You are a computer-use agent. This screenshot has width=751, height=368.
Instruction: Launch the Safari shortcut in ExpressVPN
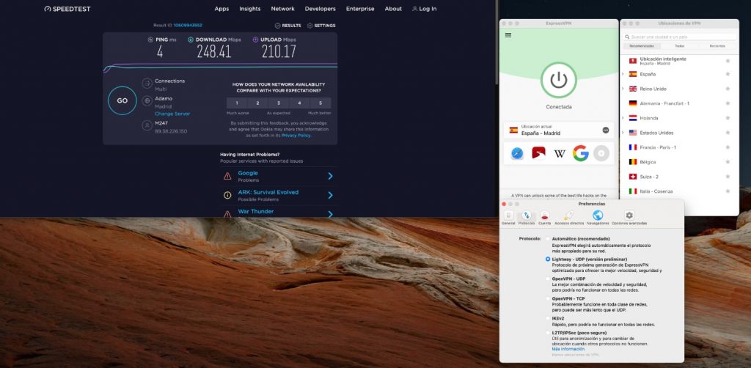(517, 153)
